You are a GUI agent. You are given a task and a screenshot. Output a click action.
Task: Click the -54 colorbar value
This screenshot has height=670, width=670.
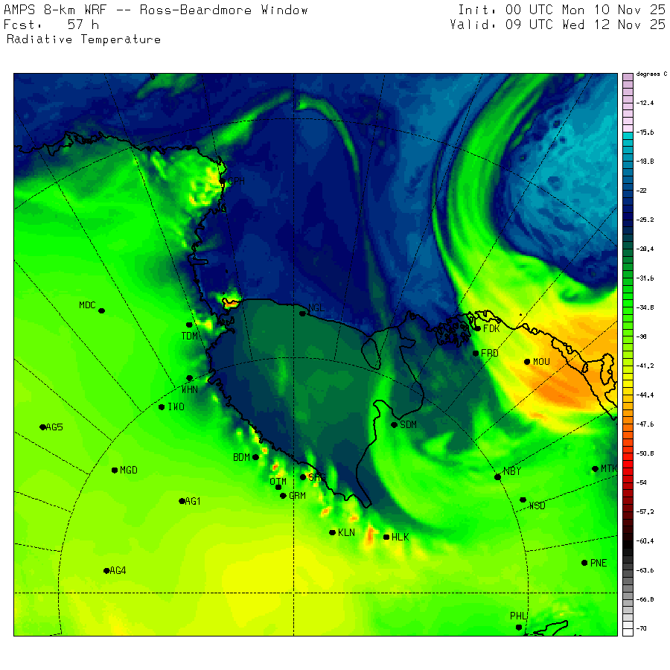[642, 483]
